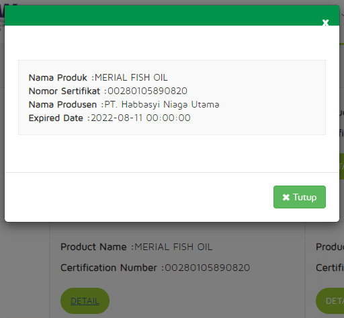Click the Certification Number text on the dimmed card
The image size is (344, 318).
coord(109,268)
